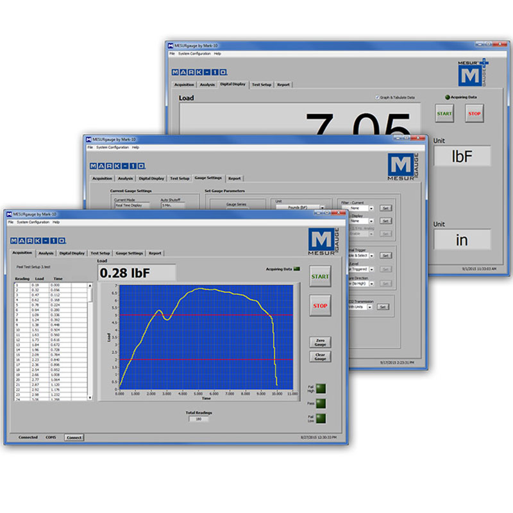
Task: Click the Zero Gauge button
Action: click(x=320, y=342)
